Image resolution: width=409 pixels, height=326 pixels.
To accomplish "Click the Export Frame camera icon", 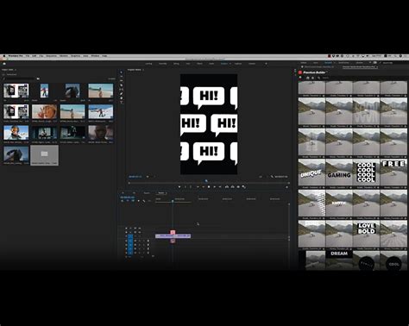I will (x=238, y=187).
